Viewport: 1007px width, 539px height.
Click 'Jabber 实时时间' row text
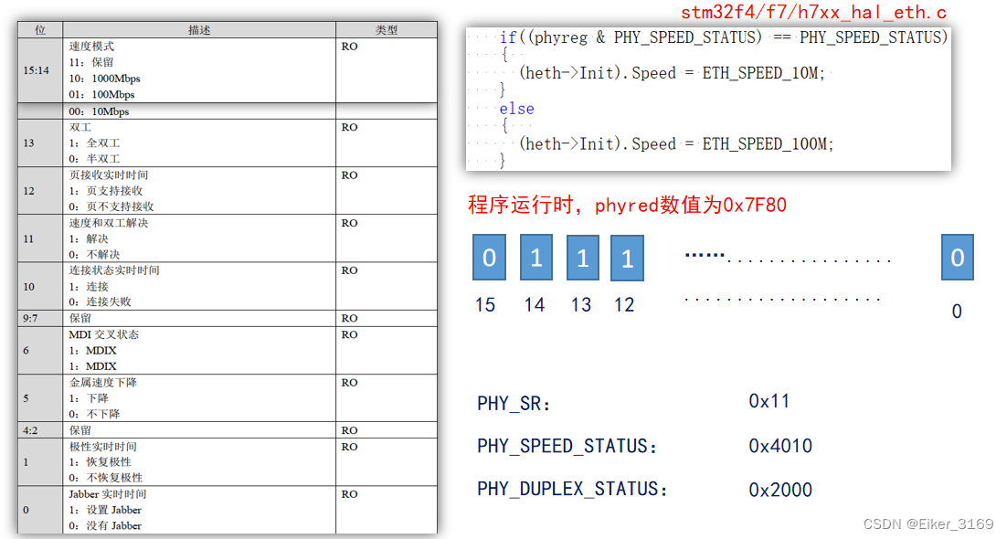click(108, 494)
